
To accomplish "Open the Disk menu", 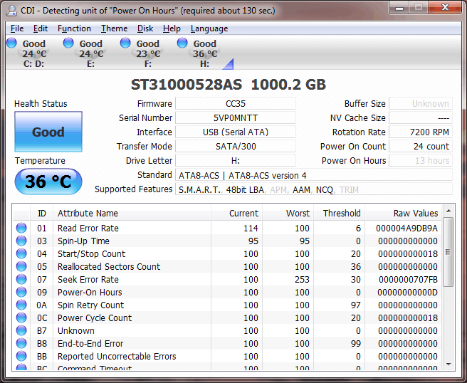I will [145, 28].
